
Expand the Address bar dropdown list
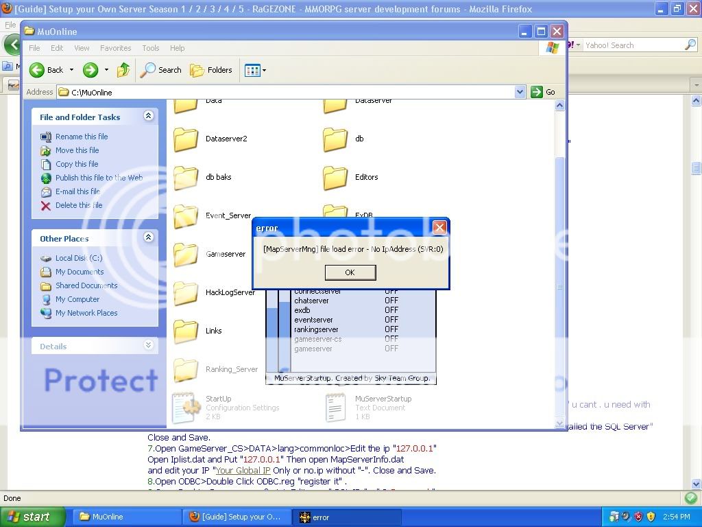(x=520, y=92)
